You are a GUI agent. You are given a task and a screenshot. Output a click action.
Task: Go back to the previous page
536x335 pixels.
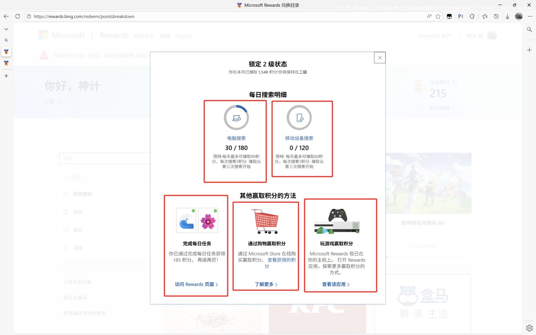6,16
